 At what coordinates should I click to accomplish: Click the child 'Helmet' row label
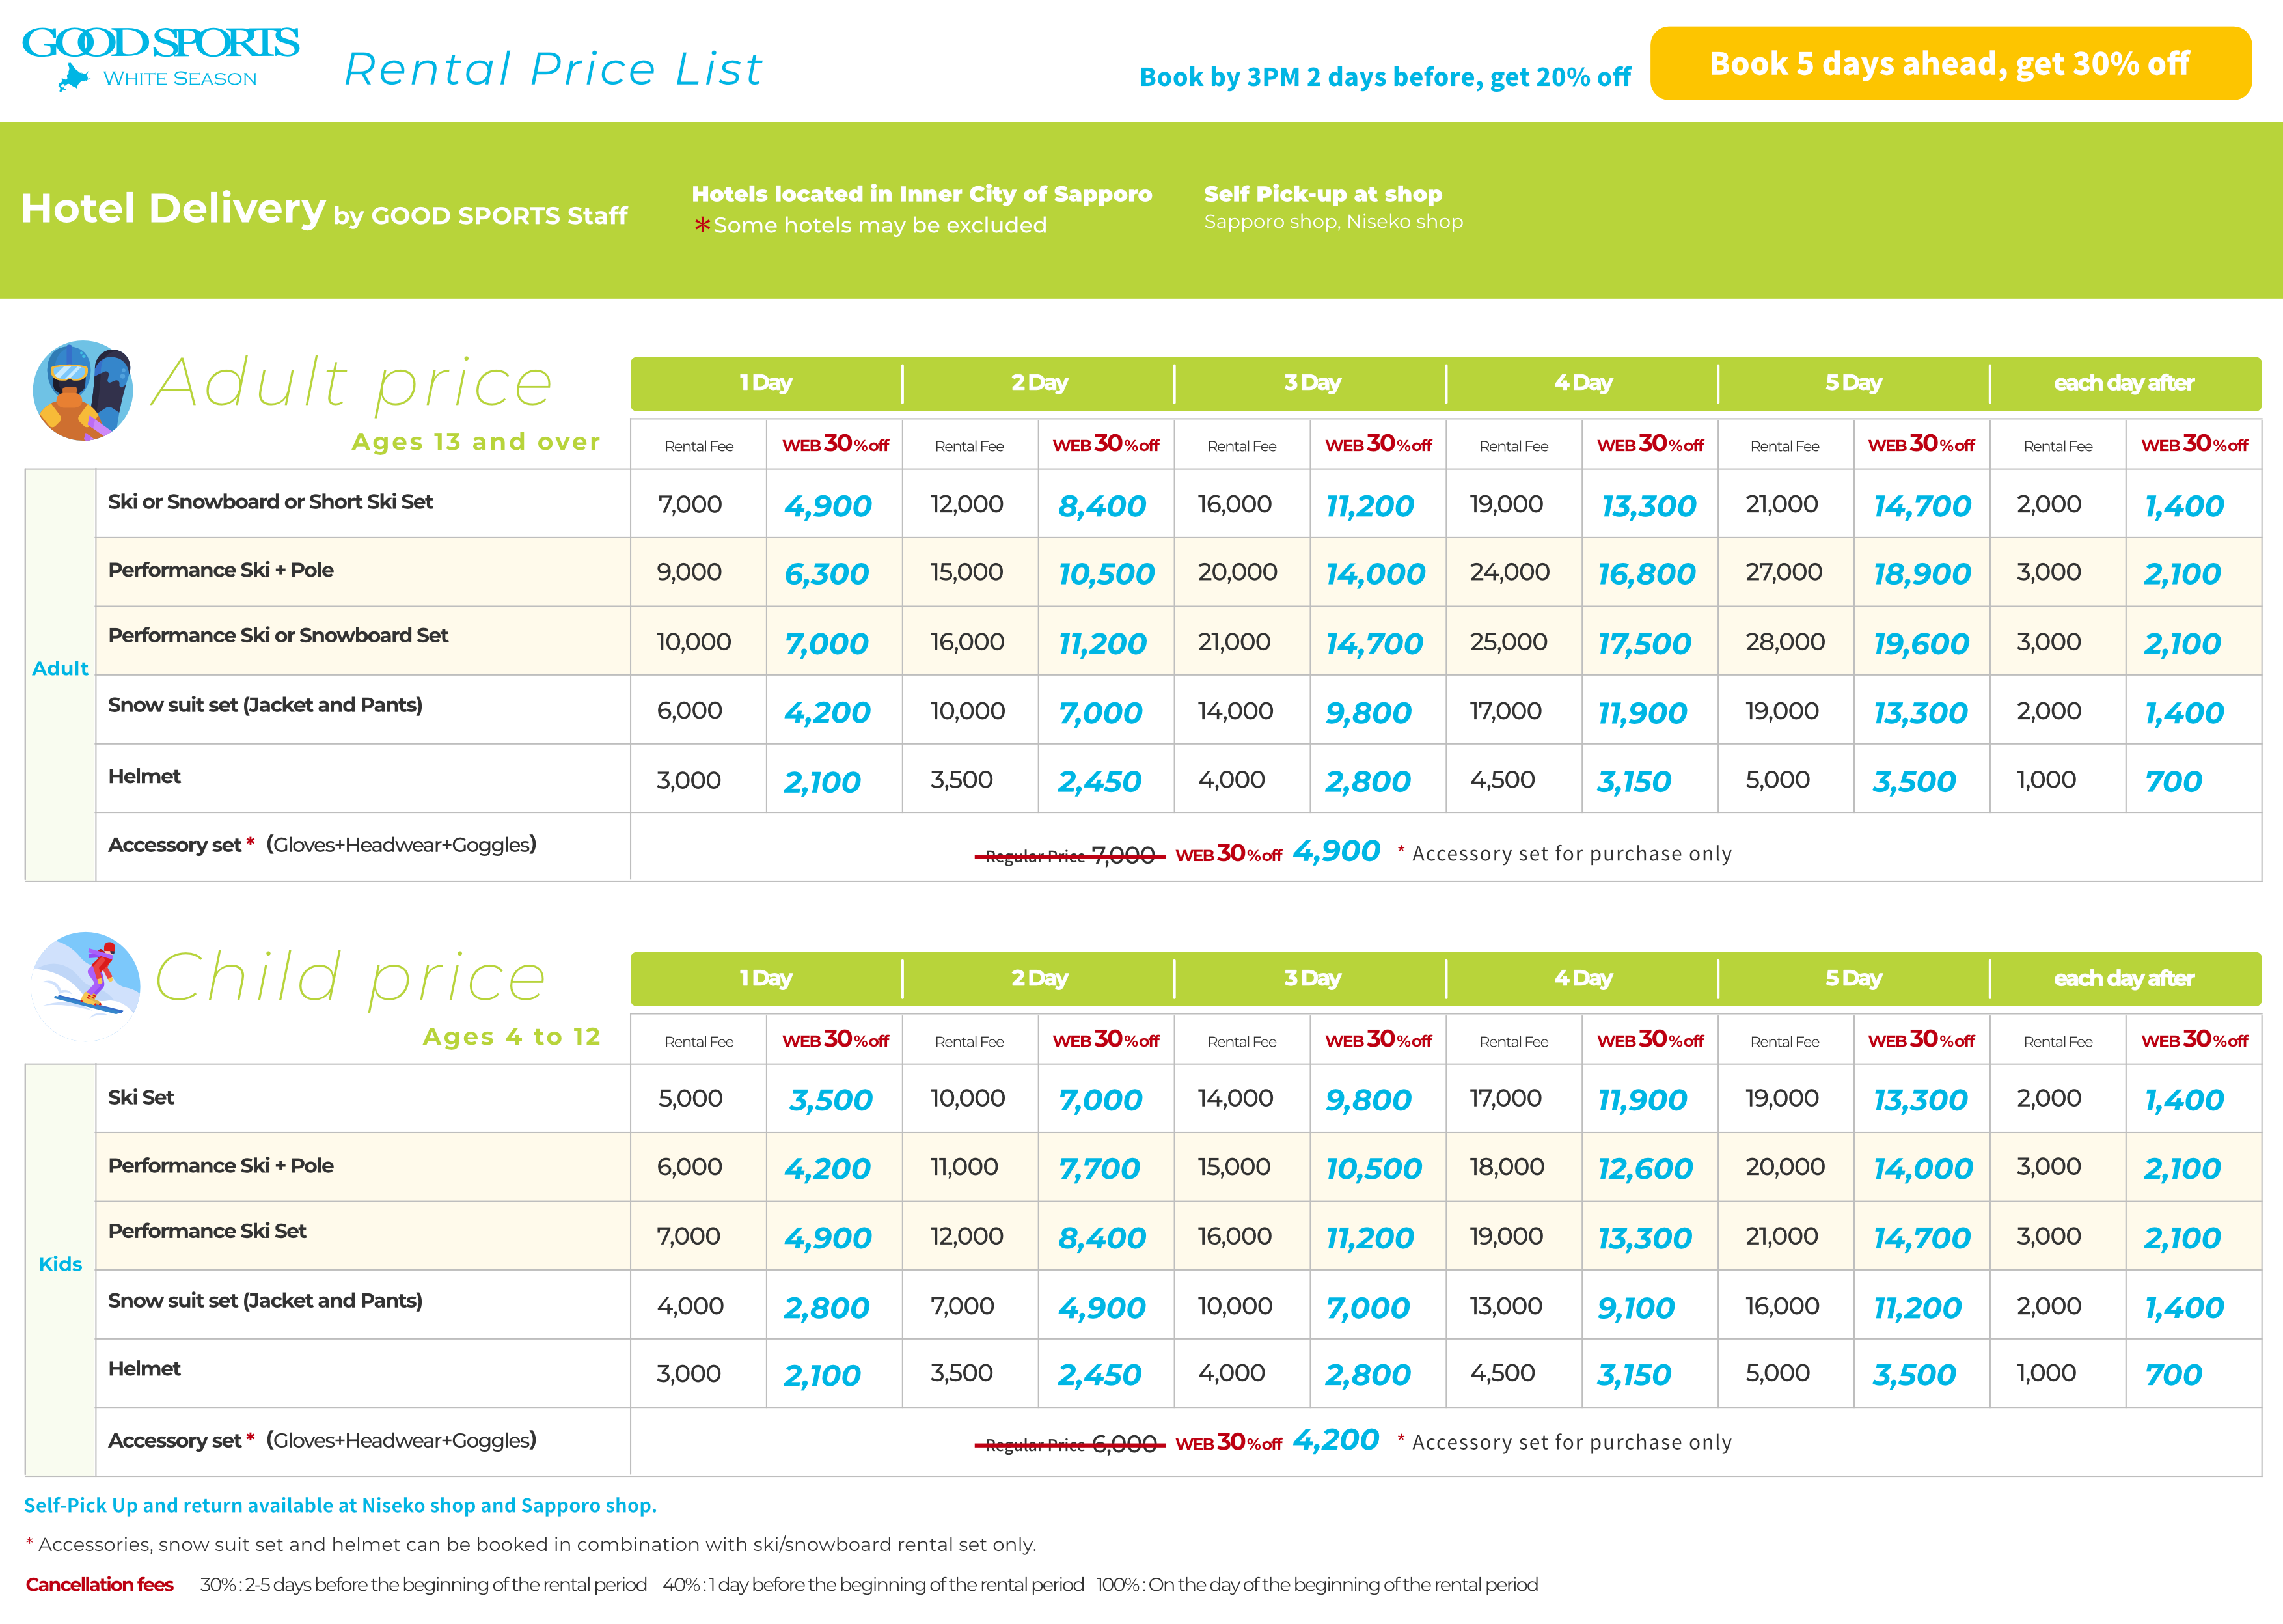pos(144,1369)
